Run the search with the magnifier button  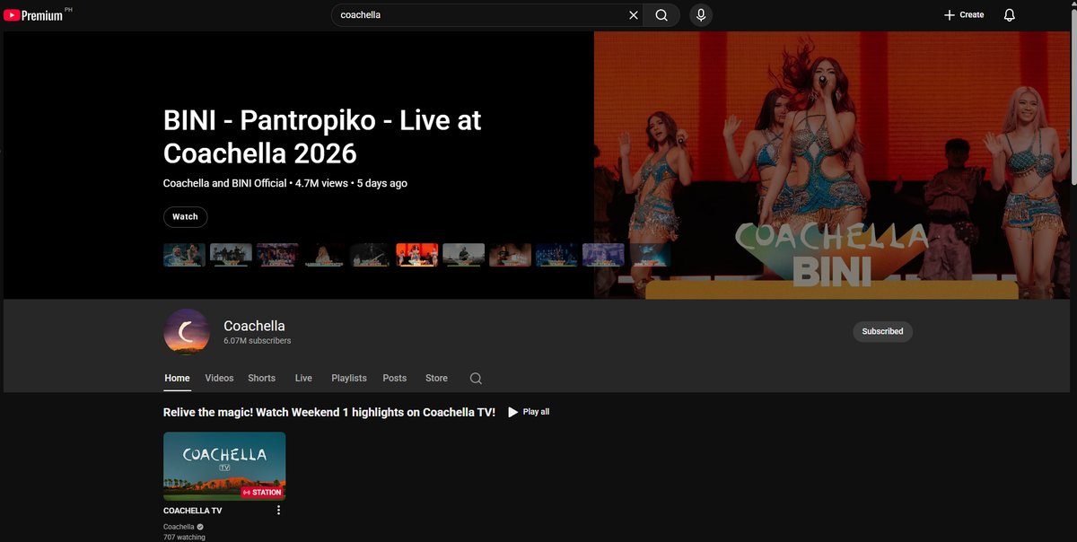[x=662, y=15]
